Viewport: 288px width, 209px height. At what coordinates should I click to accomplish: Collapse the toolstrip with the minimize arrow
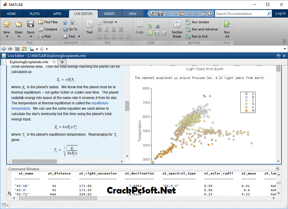[284, 41]
